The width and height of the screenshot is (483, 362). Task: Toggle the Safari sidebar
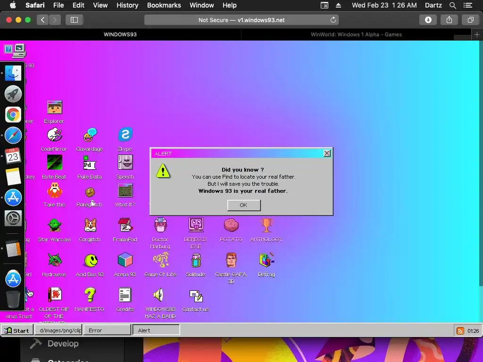[74, 20]
